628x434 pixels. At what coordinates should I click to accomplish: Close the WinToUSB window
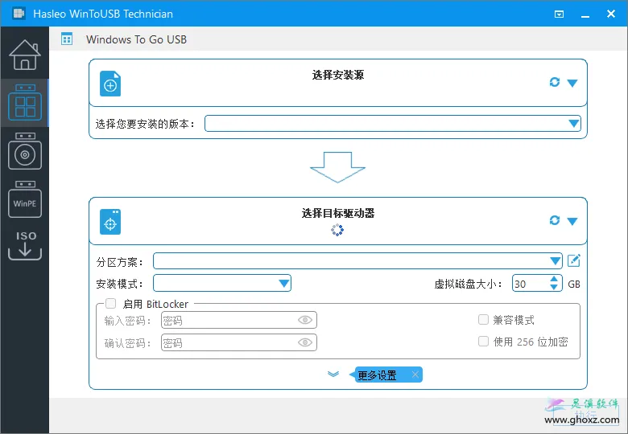click(x=611, y=14)
